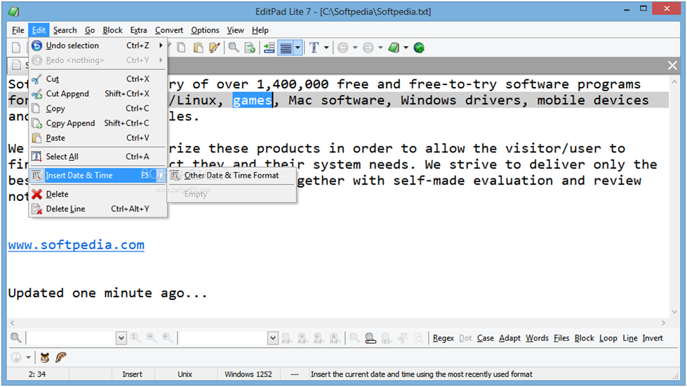Click the green globe web icon
This screenshot has width=687, height=387.
coord(420,48)
